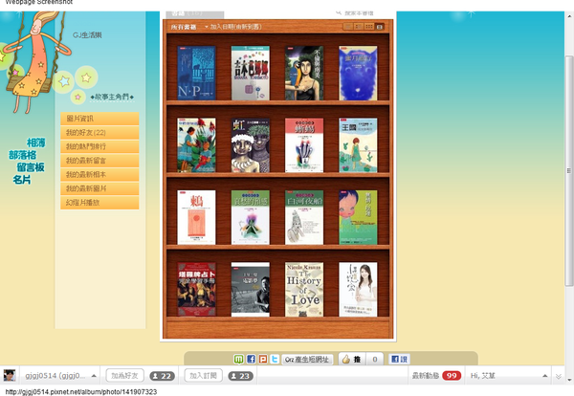The image size is (574, 396).
Task: Open the 王國 book cover
Action: click(x=358, y=145)
